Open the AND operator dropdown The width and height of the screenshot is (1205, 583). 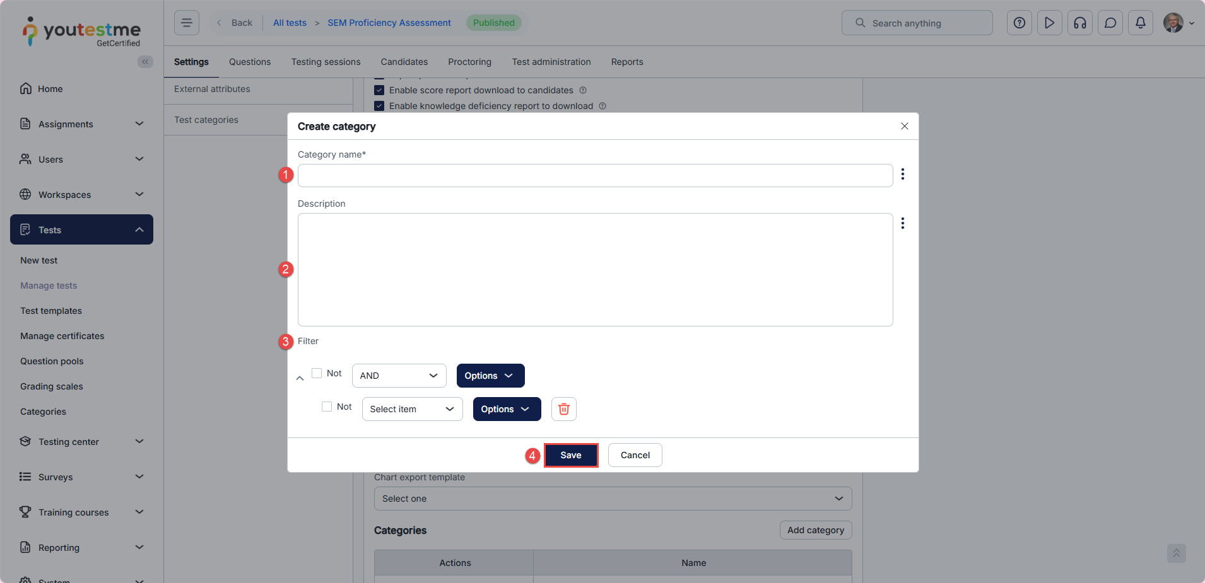click(399, 376)
